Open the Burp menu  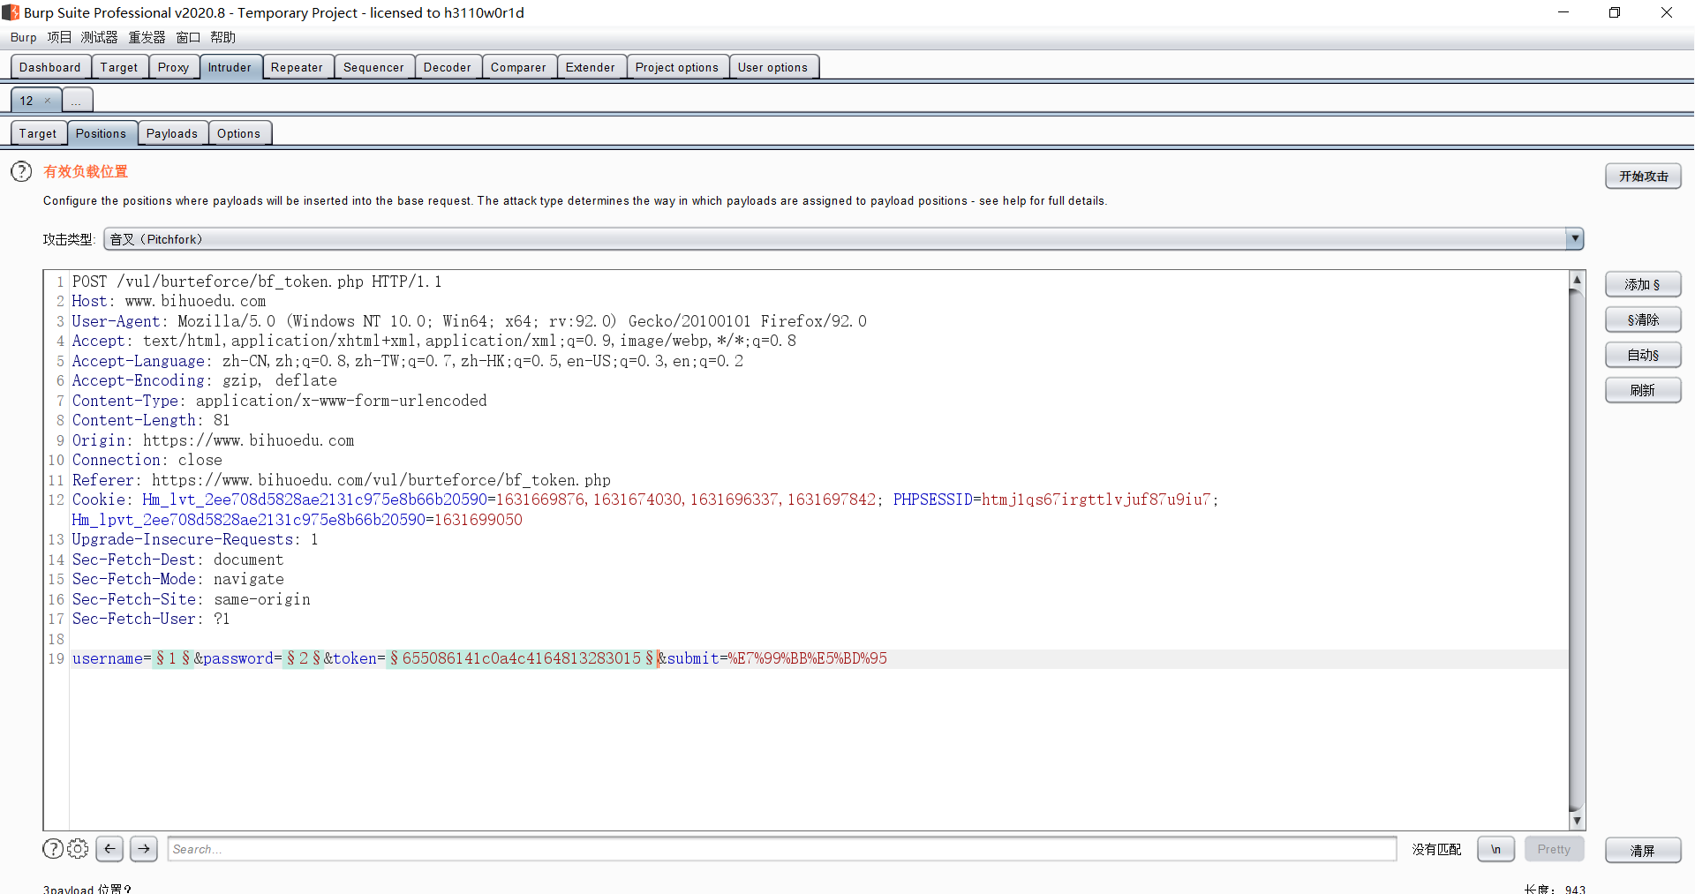click(24, 37)
